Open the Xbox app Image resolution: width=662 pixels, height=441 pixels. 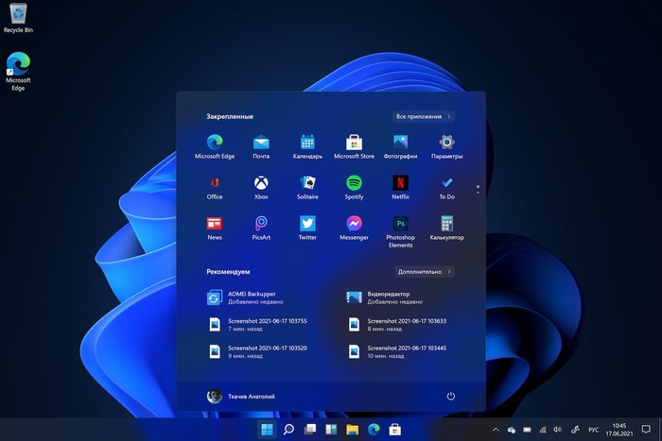click(261, 187)
